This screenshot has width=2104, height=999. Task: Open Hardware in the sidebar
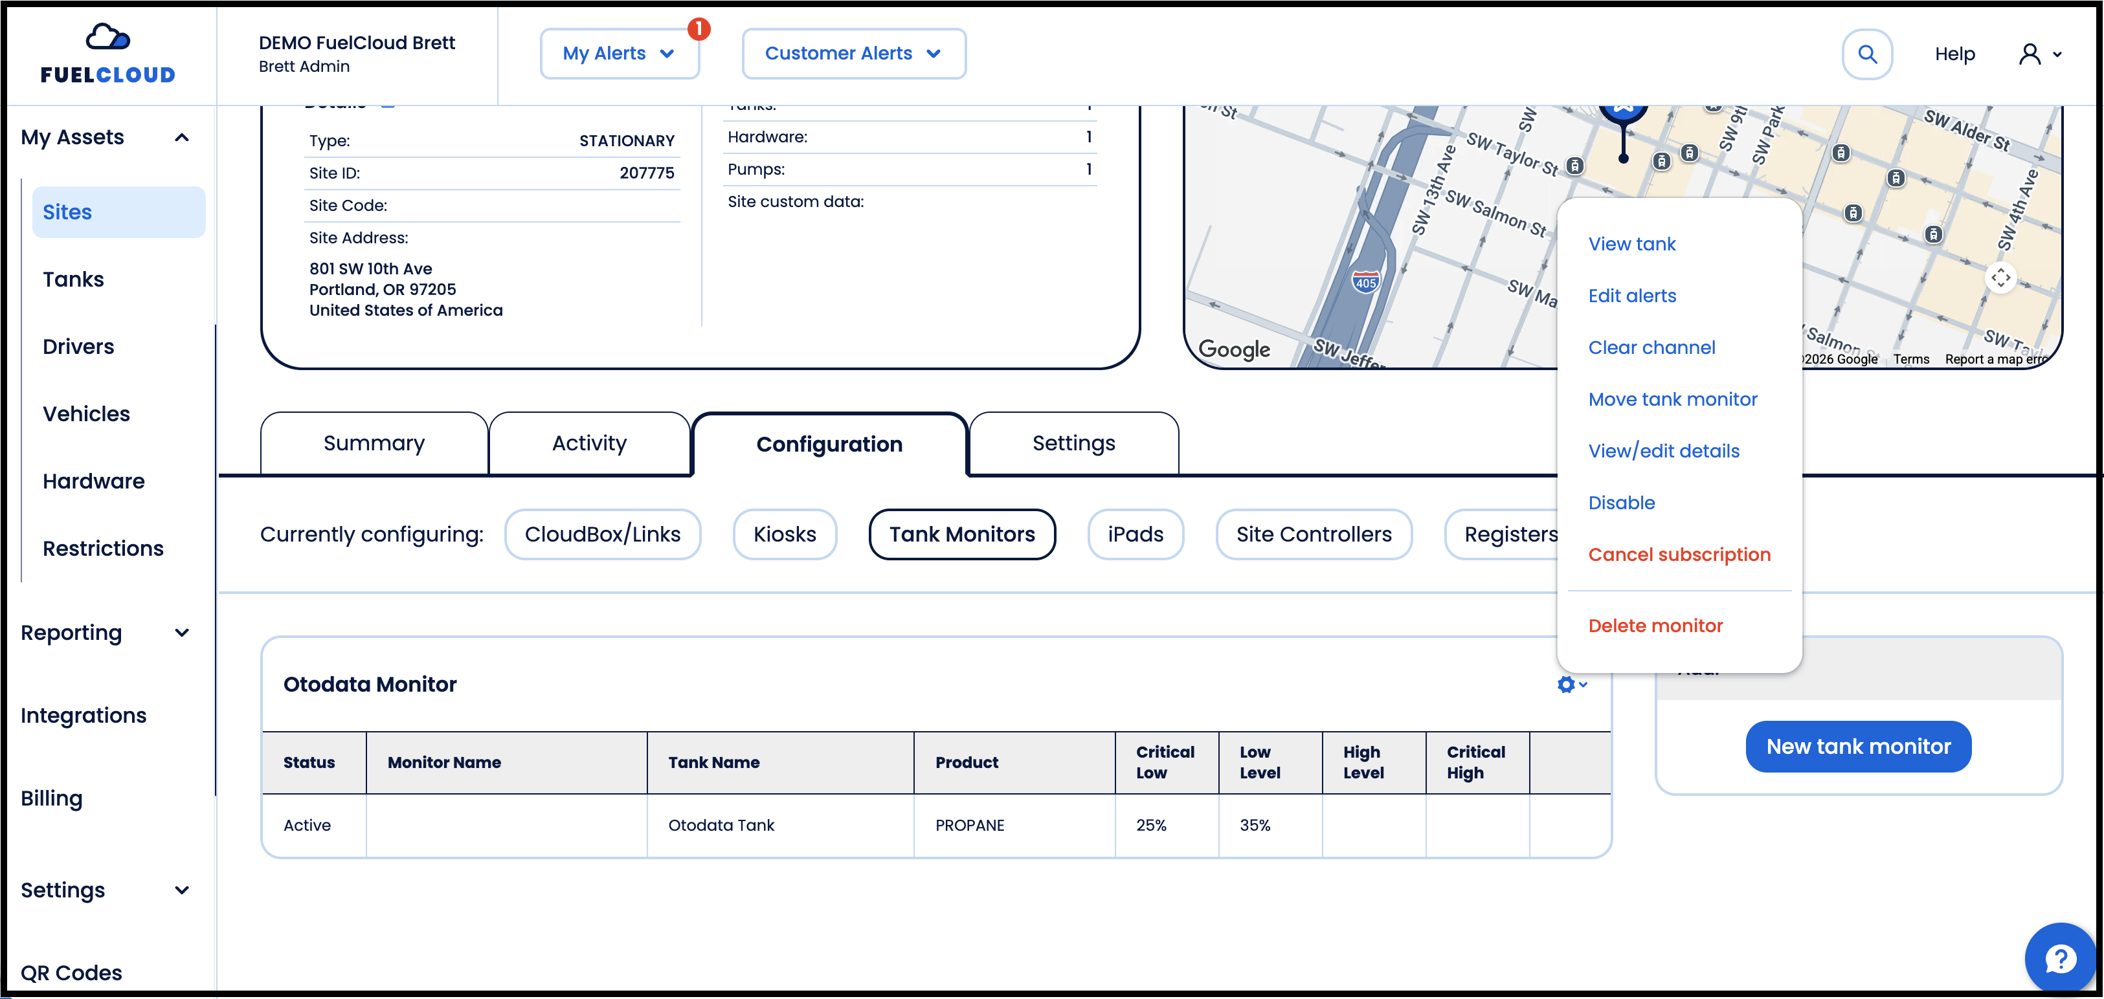[x=94, y=481]
